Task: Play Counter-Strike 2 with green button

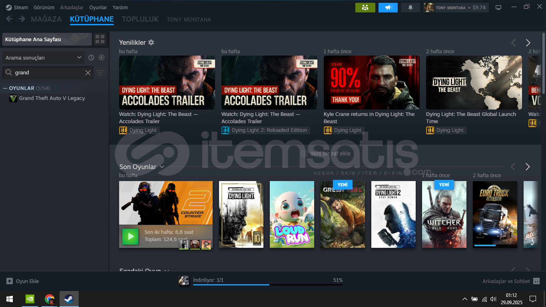Action: (x=130, y=236)
